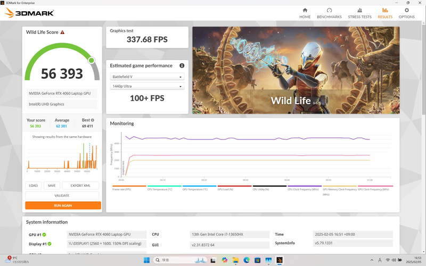426x266 pixels.
Task: Click the Wild Life Score warning icon
Action: 62,32
